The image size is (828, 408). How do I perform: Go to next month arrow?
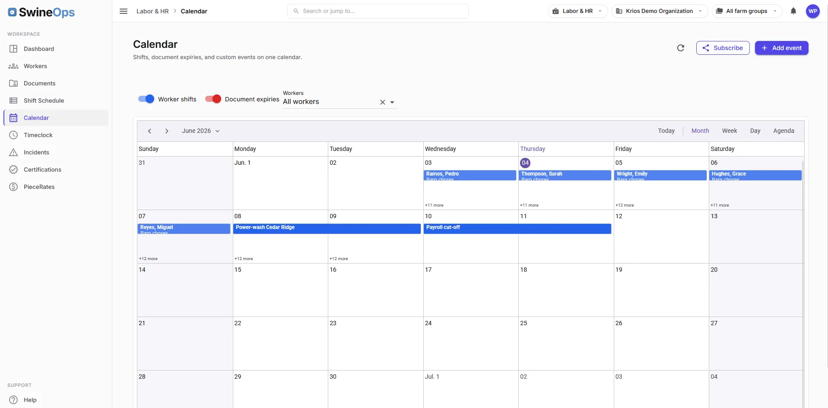click(x=167, y=131)
